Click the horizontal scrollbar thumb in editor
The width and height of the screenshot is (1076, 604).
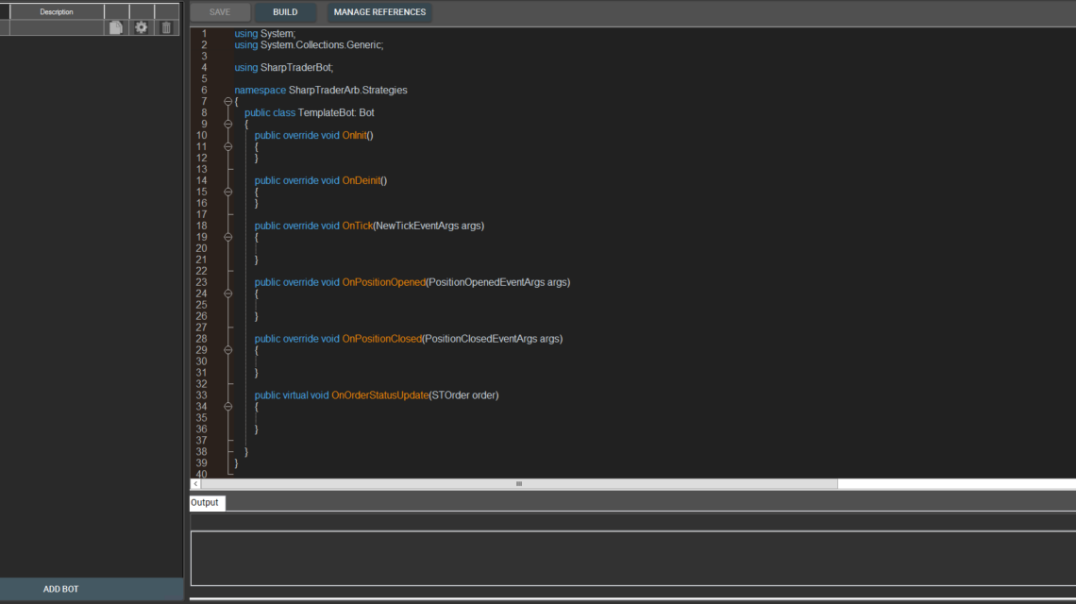pos(518,484)
